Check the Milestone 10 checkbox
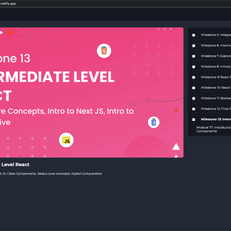The height and width of the screenshot is (231, 231). point(193,88)
